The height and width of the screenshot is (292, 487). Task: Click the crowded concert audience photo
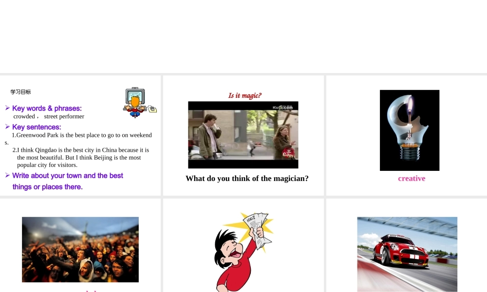[x=80, y=250]
